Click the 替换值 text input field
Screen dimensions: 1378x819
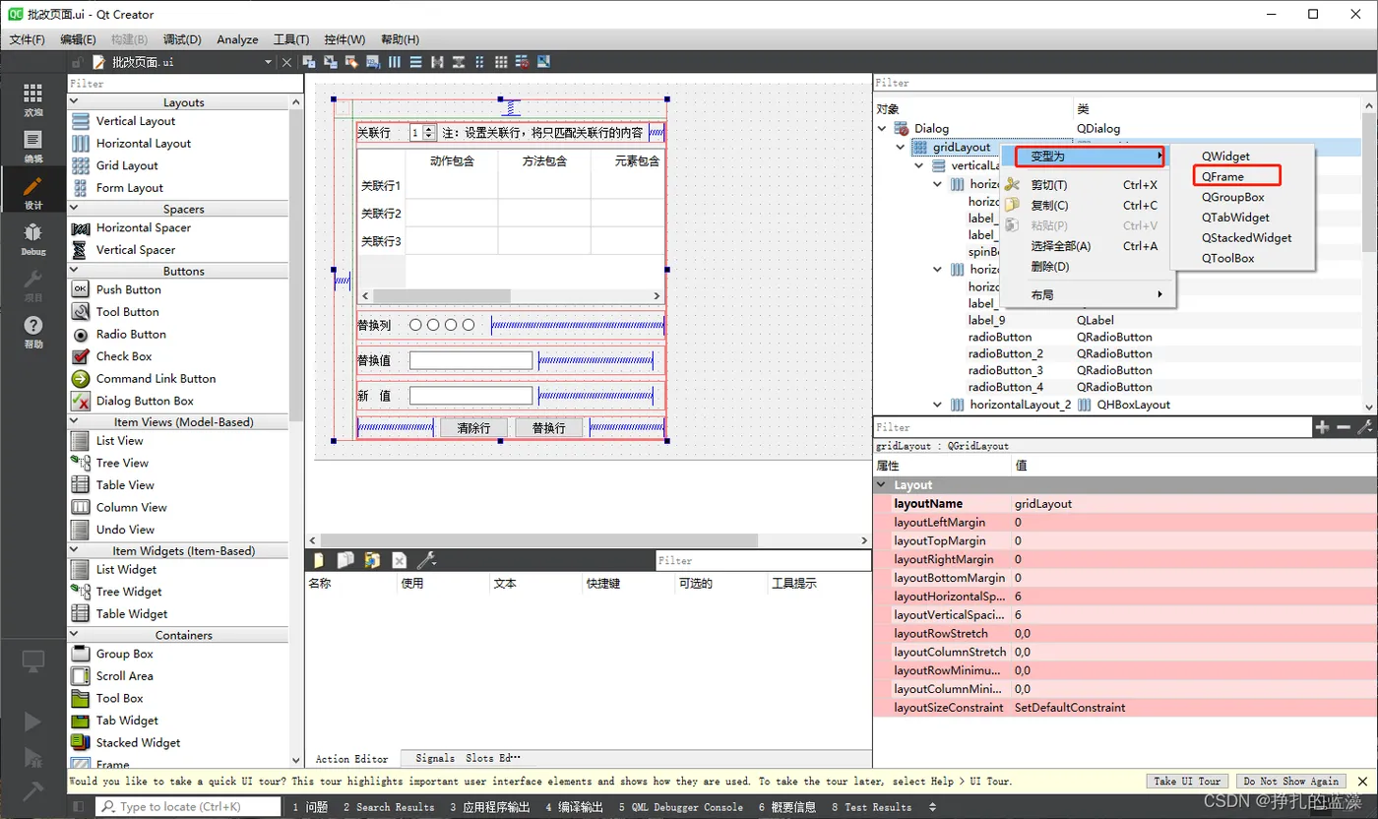click(x=470, y=360)
